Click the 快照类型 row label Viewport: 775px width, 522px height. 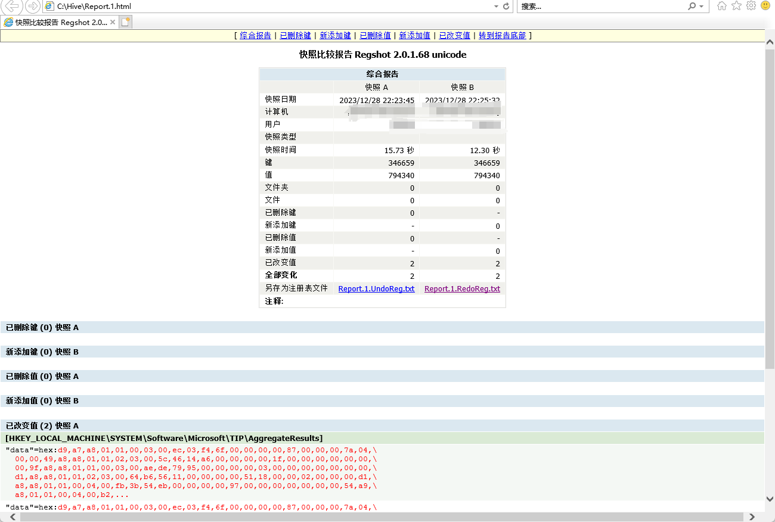click(281, 137)
